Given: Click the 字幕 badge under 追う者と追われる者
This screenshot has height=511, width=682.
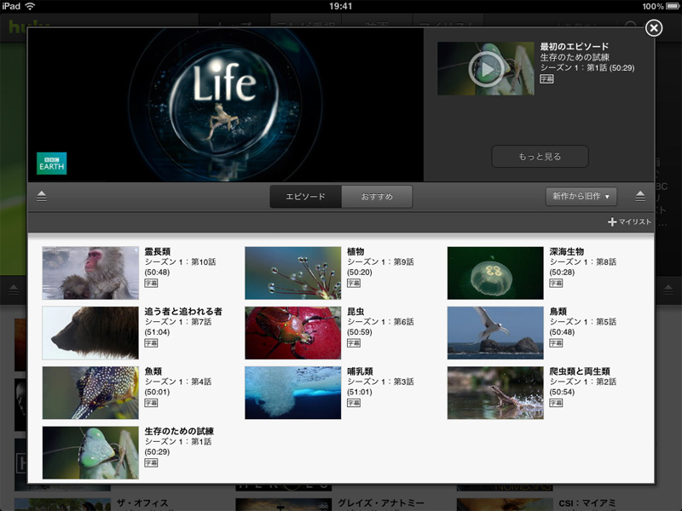Looking at the screenshot, I should [x=151, y=343].
